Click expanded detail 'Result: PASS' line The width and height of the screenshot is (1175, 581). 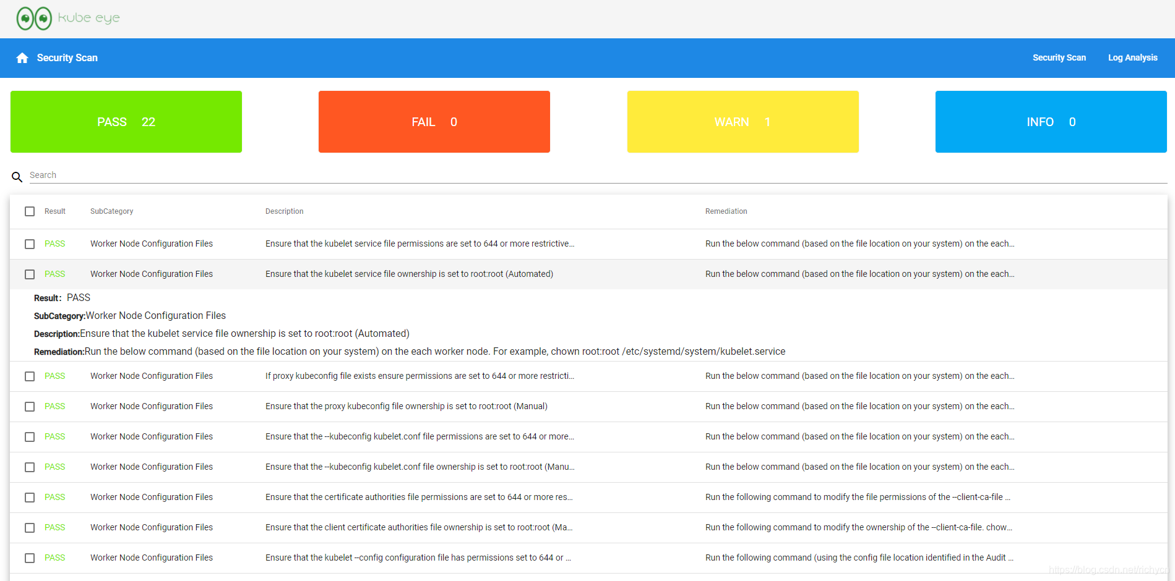[62, 298]
